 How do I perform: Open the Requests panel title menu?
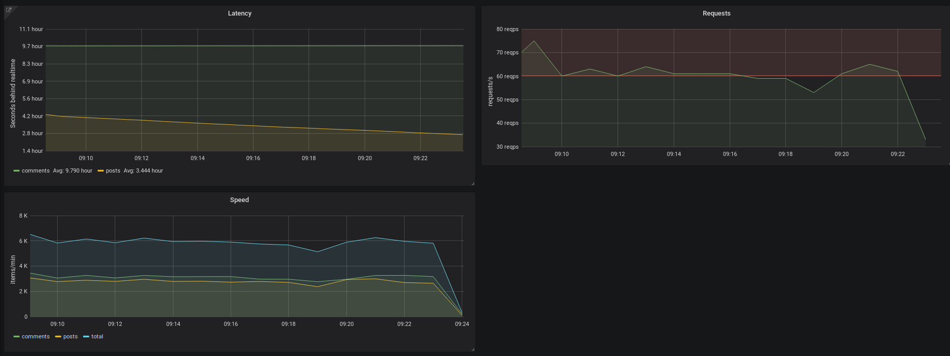(716, 13)
